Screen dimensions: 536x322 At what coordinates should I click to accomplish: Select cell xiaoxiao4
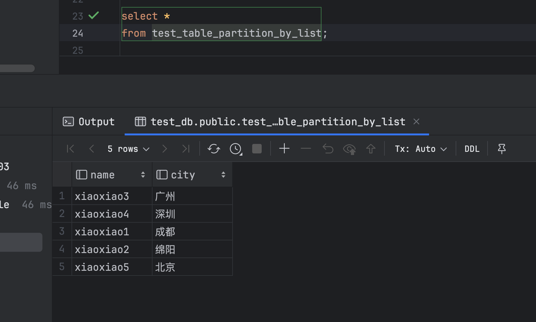tap(112, 214)
